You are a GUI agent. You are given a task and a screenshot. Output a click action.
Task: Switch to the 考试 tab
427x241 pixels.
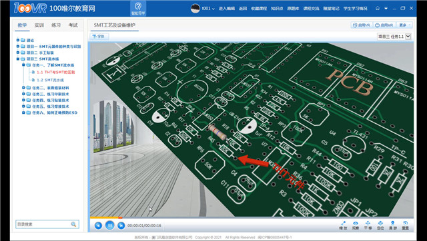pos(73,25)
